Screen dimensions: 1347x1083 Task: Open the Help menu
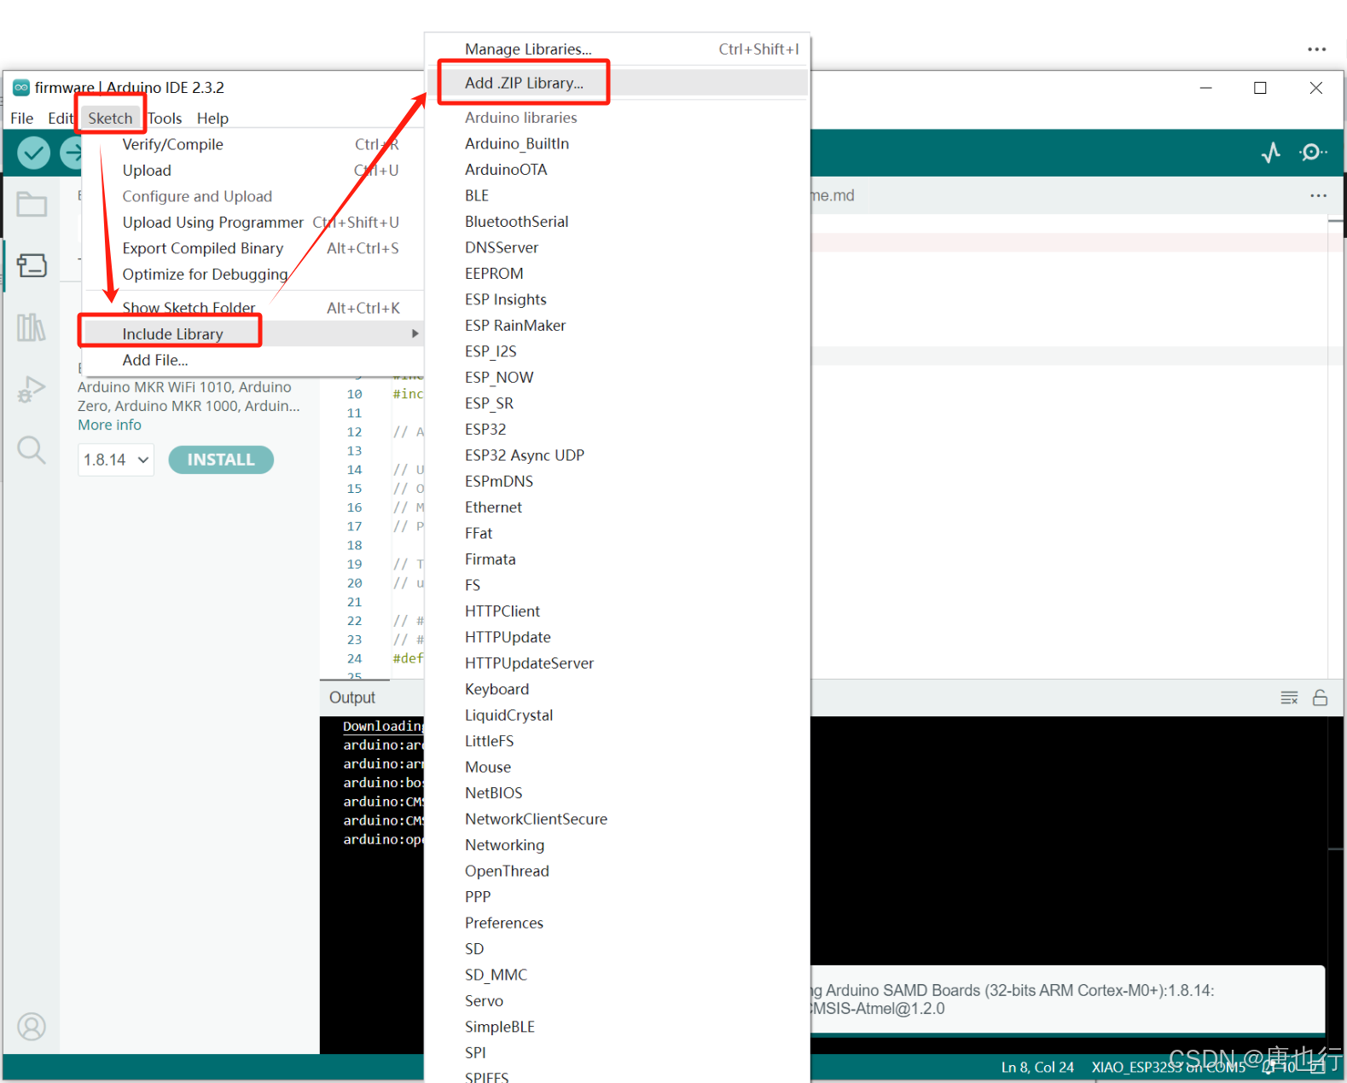[212, 119]
